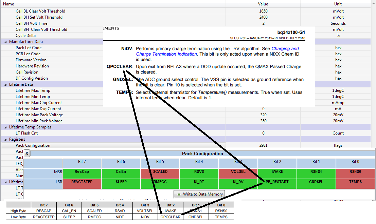This screenshot has width=376, height=224.
Task: Collapse the Lifetime Temp Samples group
Action: (x=5, y=127)
